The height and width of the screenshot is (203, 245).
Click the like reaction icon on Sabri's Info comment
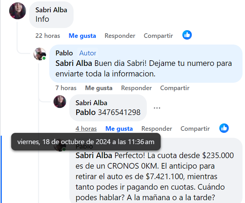pos(187,35)
